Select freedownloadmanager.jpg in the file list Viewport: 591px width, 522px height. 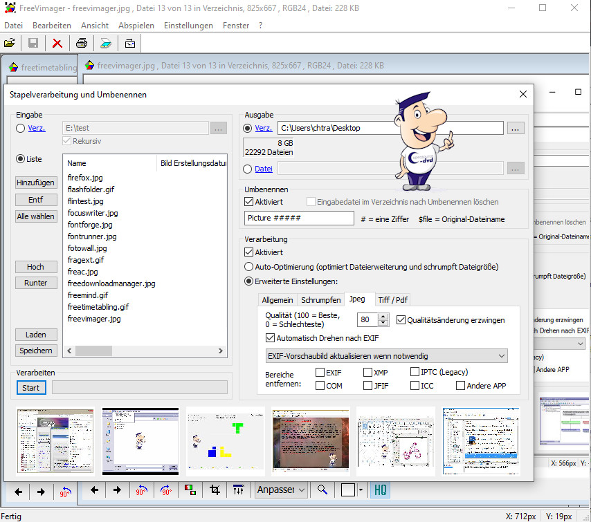click(111, 283)
